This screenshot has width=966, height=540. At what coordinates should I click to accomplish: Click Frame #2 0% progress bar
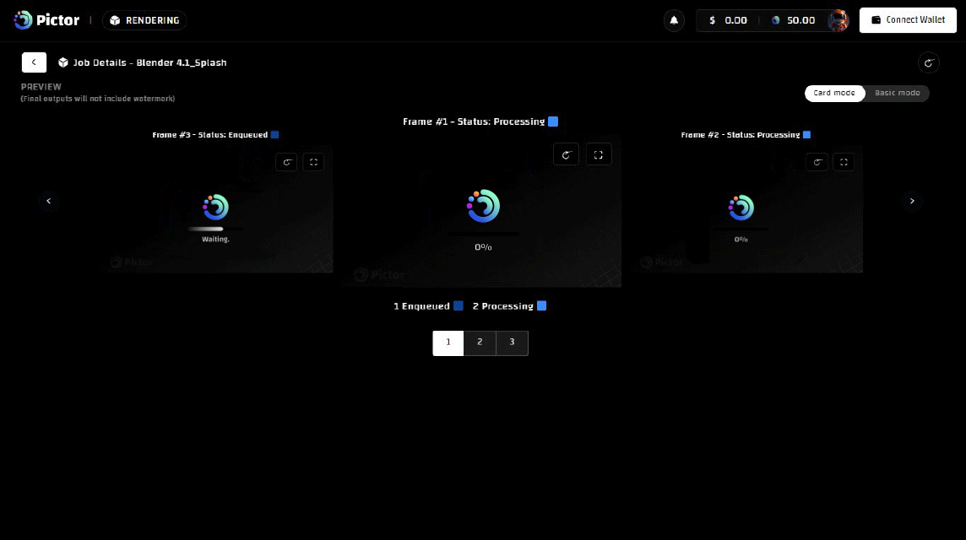pos(741,229)
